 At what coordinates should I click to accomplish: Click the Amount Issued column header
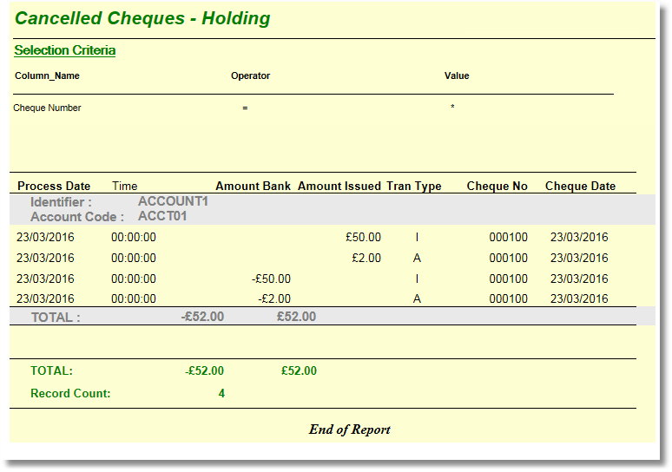point(339,186)
